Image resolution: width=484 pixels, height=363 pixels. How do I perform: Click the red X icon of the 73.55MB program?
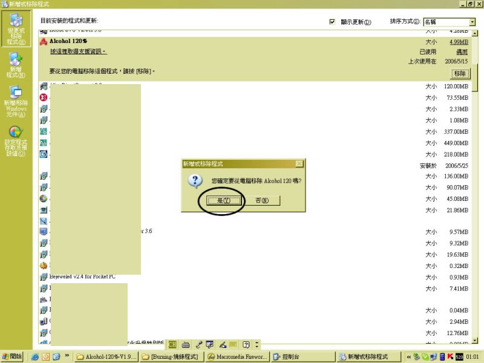click(x=44, y=97)
